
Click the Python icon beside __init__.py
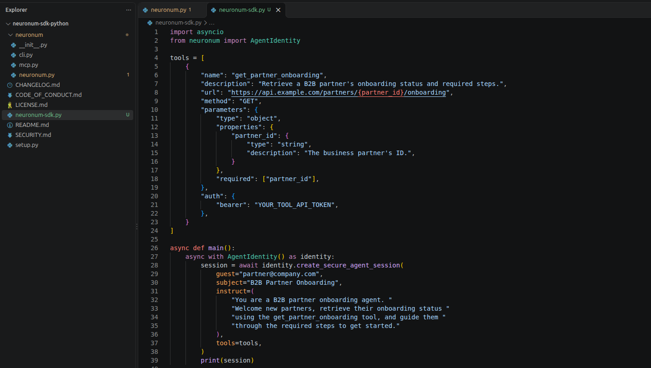(x=14, y=45)
